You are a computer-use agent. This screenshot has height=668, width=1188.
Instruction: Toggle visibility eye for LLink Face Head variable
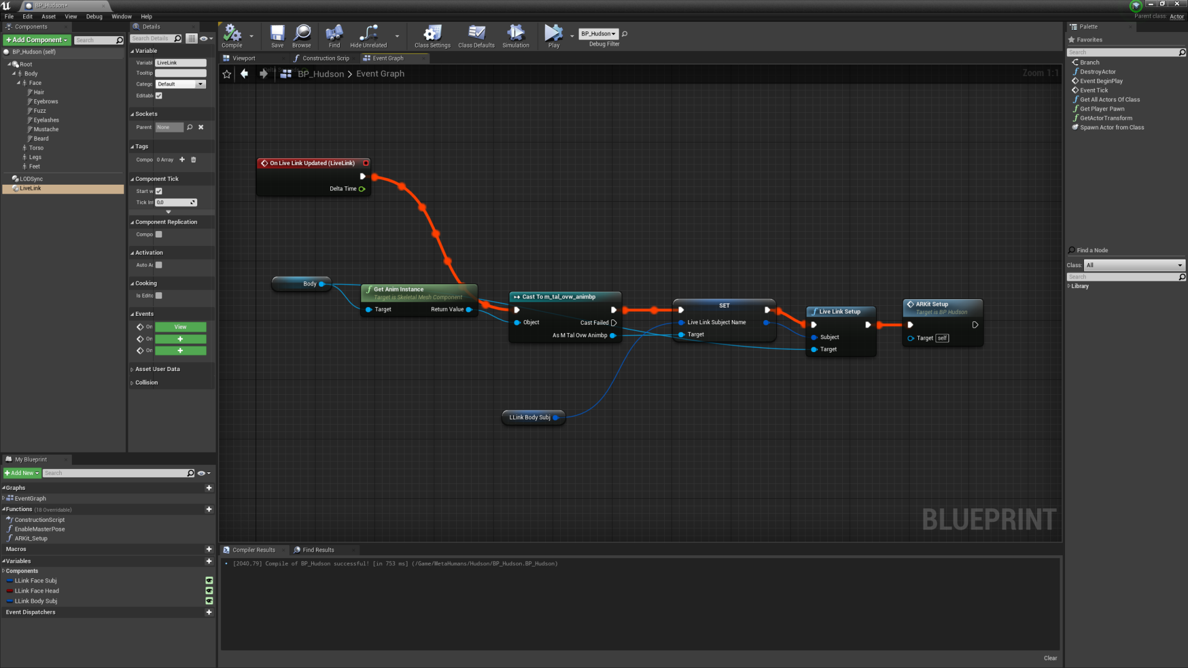[x=209, y=591]
